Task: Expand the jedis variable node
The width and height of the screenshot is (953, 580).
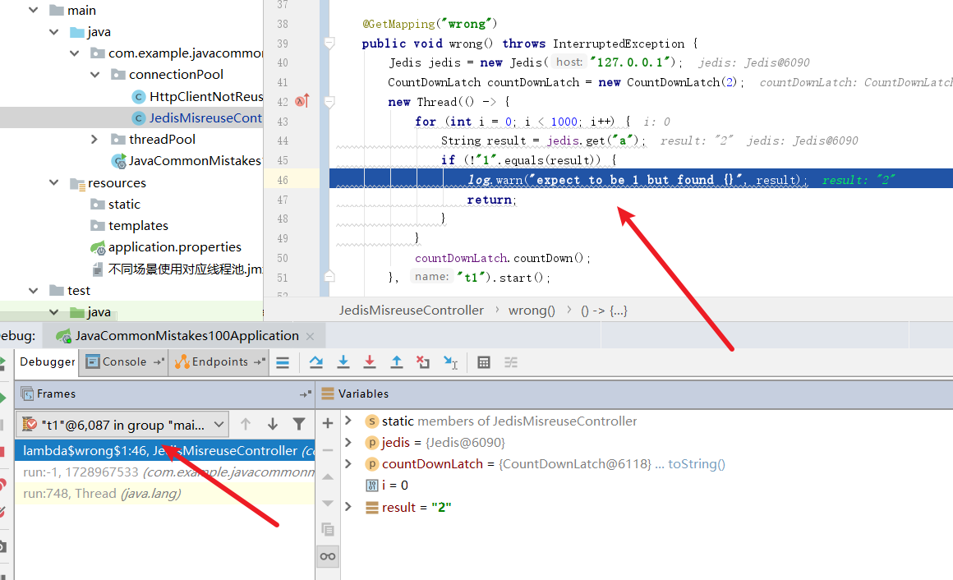Action: point(348,443)
